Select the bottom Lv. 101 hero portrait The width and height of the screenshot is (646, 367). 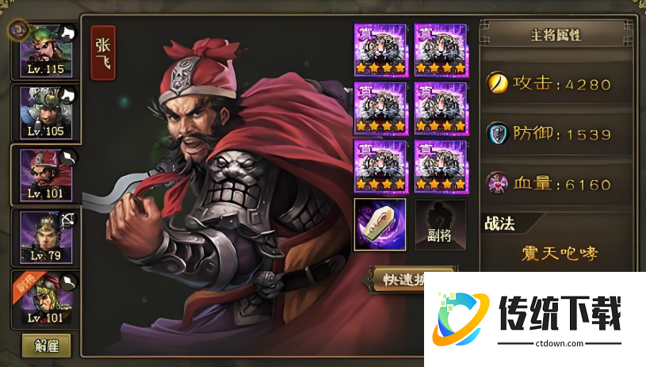tap(46, 300)
